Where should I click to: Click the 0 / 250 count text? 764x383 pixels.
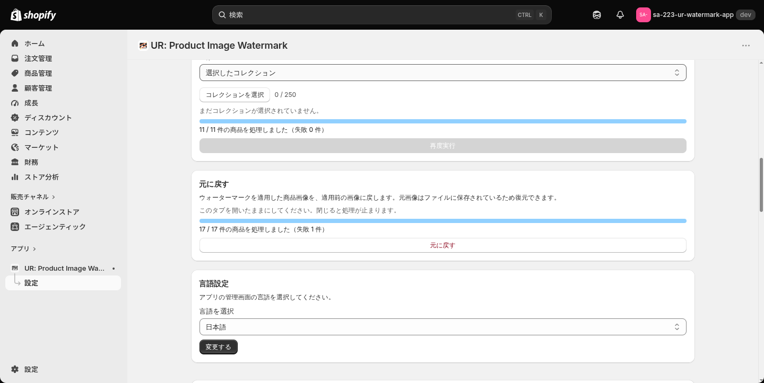click(x=285, y=95)
